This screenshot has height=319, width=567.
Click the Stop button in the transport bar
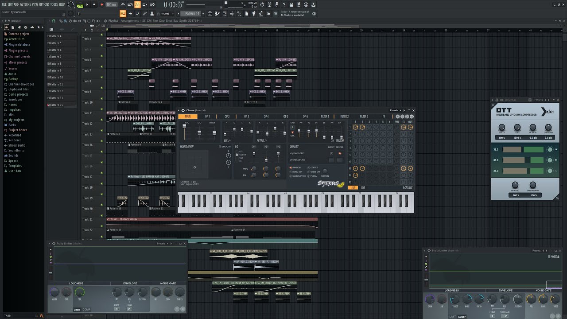[x=94, y=4]
